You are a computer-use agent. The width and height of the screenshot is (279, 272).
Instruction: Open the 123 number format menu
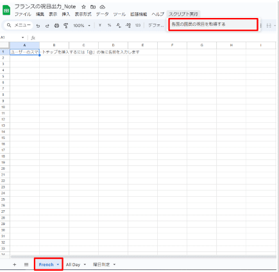[138, 25]
